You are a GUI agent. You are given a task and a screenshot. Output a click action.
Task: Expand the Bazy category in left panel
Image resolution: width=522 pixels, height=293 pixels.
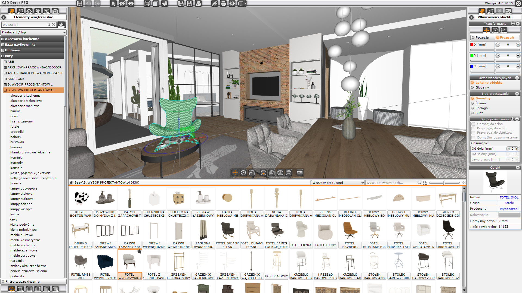click(2, 56)
